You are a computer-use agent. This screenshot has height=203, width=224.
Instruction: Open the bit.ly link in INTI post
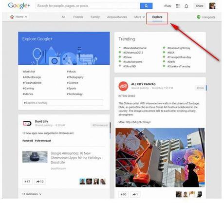click(138, 122)
